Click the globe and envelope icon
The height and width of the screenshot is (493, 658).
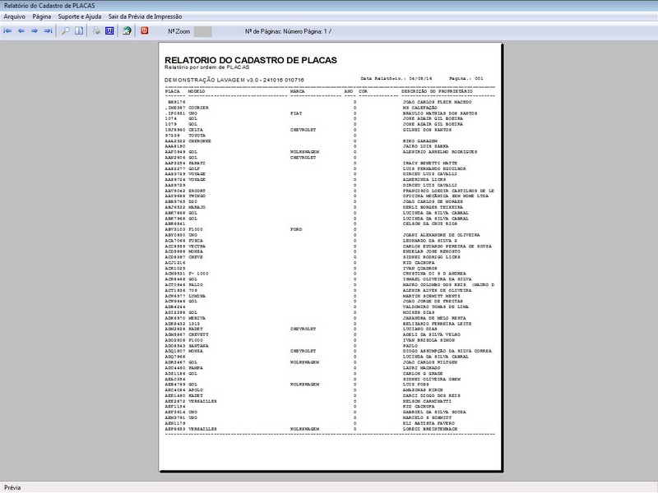point(127,31)
